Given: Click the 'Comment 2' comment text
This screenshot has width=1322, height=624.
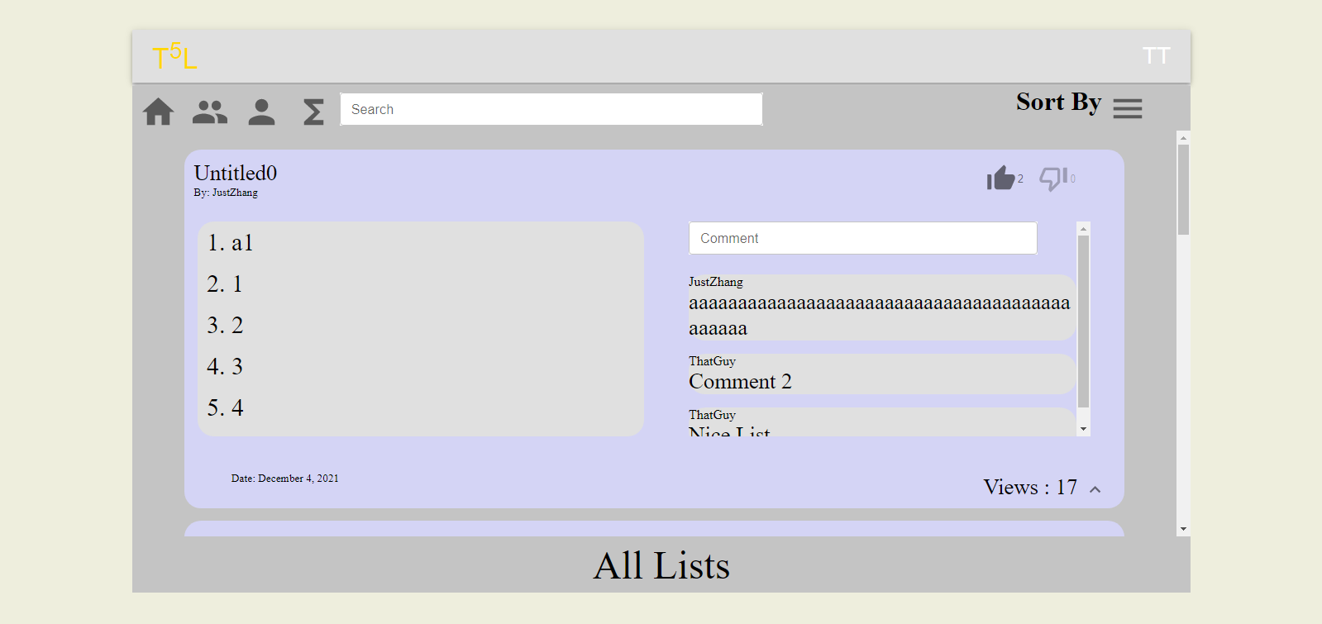Looking at the screenshot, I should pyautogui.click(x=740, y=382).
